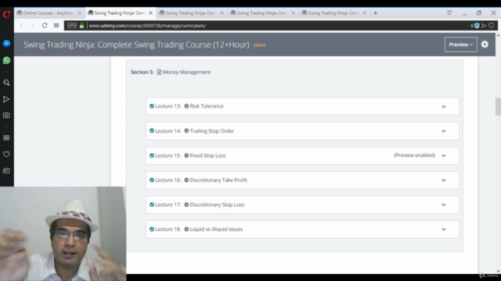The height and width of the screenshot is (281, 501).
Task: Open course settings gear icon
Action: tap(485, 44)
